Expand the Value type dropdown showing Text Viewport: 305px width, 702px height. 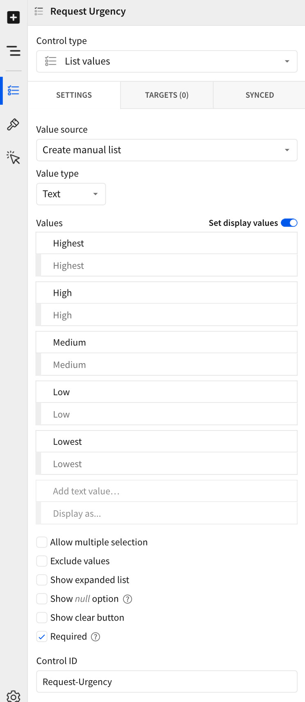pos(95,194)
